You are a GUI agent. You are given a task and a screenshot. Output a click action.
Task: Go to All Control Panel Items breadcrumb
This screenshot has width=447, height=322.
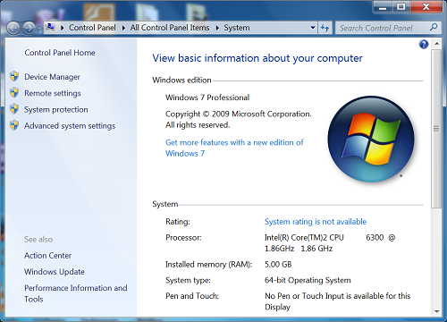[170, 28]
